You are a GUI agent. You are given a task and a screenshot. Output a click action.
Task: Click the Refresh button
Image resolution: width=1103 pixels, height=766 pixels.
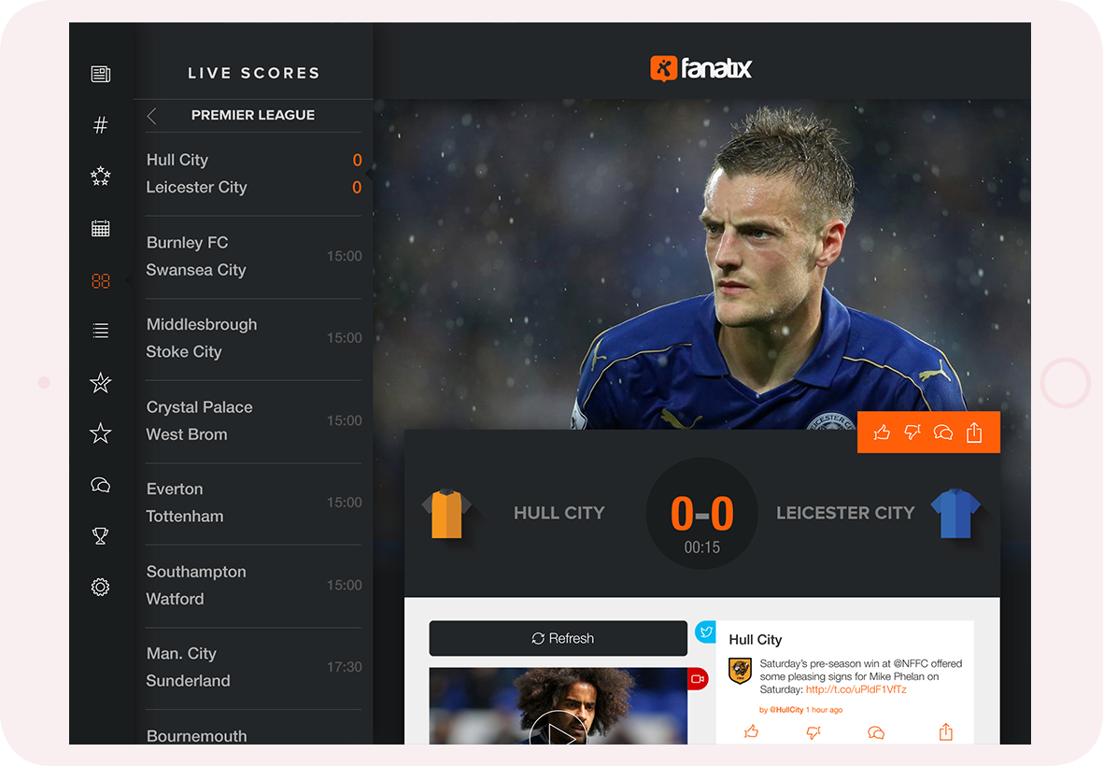[559, 638]
